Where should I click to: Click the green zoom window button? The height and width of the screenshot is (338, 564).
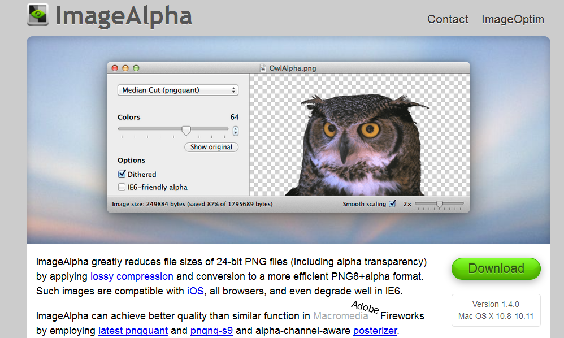pyautogui.click(x=136, y=68)
